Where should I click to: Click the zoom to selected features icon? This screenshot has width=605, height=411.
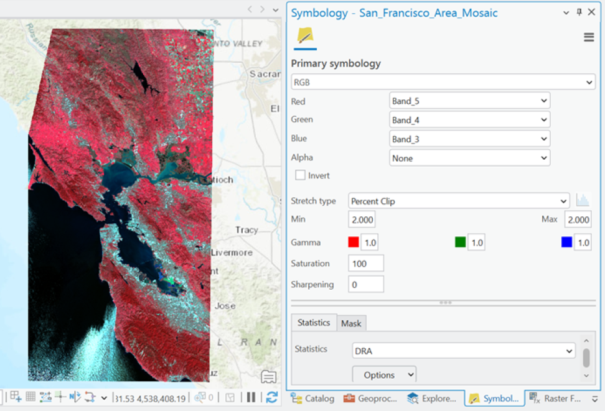point(200,397)
